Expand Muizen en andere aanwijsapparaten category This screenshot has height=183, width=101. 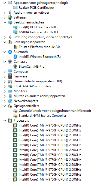(5, 96)
